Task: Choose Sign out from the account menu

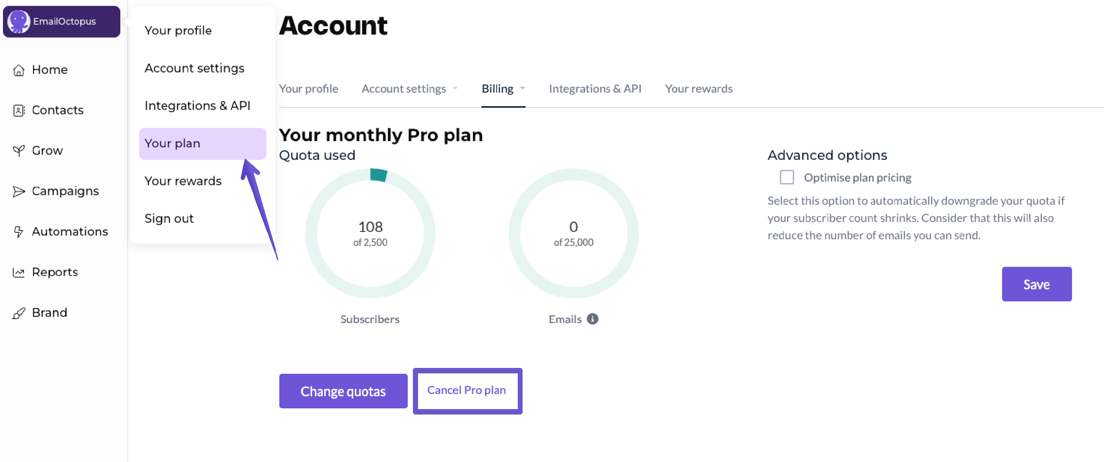Action: point(169,218)
